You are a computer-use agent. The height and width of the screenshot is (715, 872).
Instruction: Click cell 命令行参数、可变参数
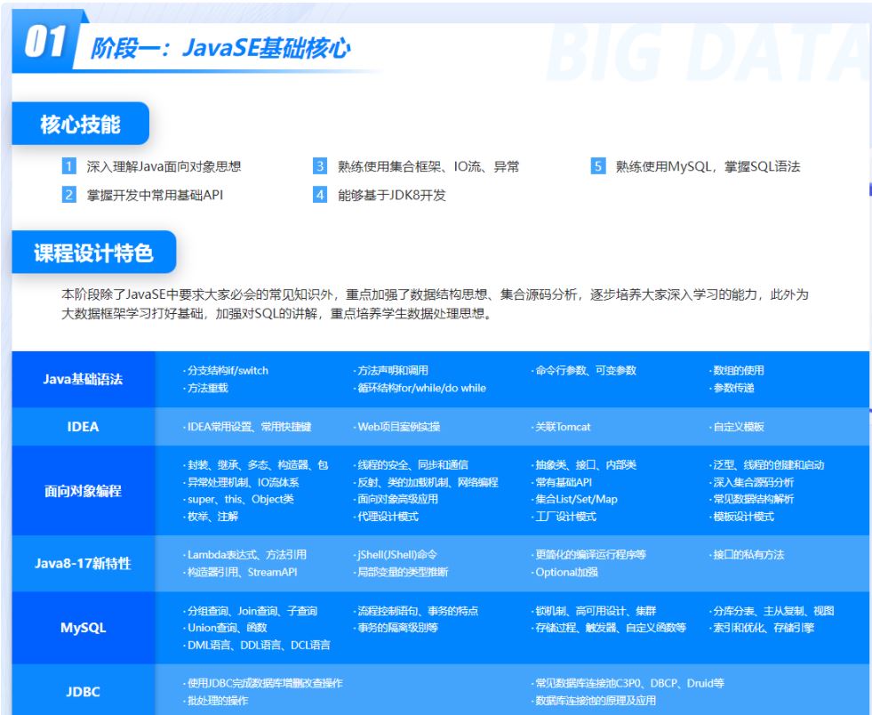coord(584,371)
